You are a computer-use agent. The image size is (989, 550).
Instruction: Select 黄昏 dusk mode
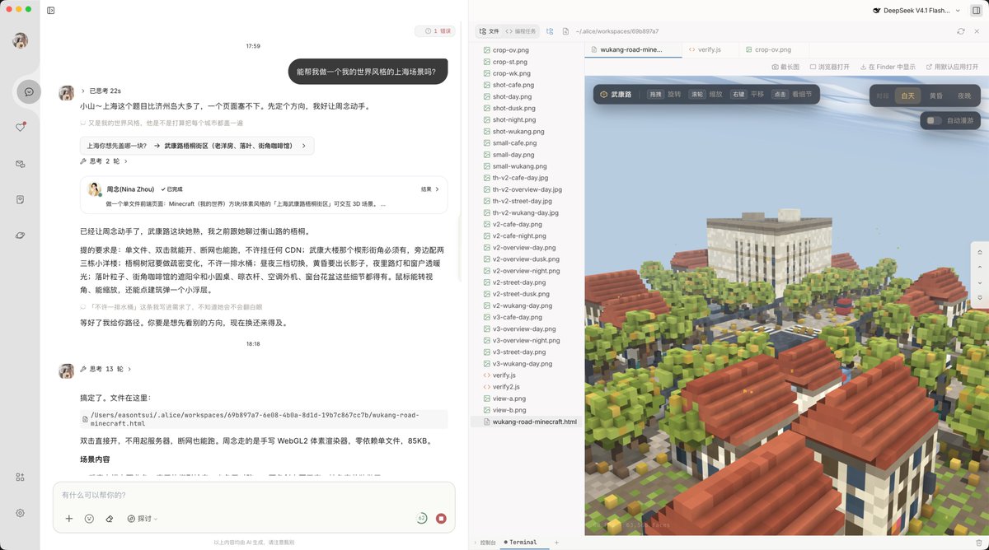click(x=936, y=96)
